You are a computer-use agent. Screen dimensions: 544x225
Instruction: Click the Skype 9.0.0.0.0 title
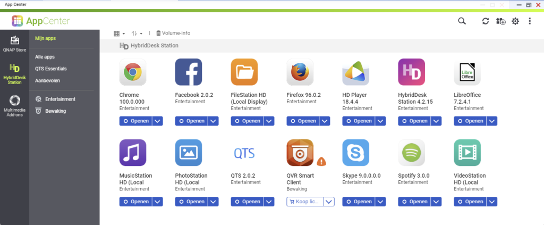click(x=361, y=176)
